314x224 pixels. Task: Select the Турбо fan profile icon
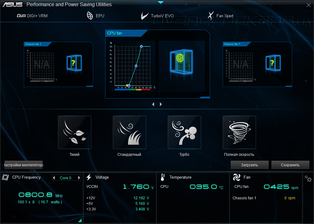click(x=184, y=132)
